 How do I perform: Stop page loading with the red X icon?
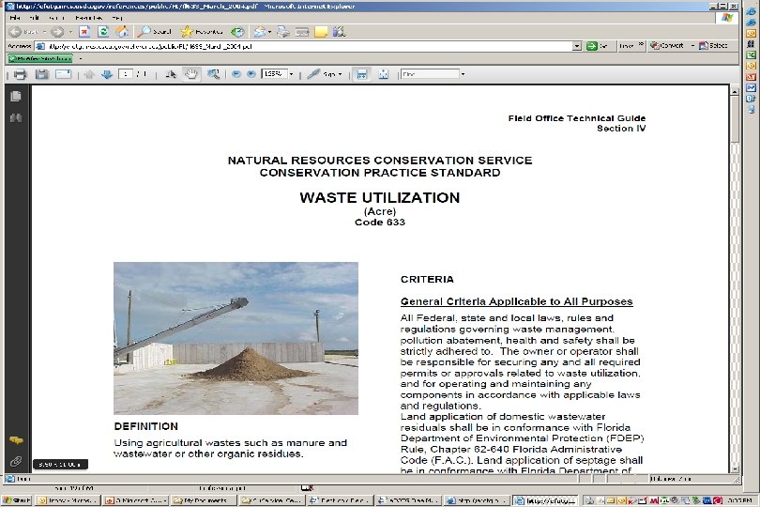click(x=84, y=32)
